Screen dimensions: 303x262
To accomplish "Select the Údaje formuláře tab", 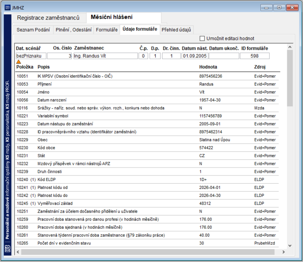I will (x=140, y=29).
